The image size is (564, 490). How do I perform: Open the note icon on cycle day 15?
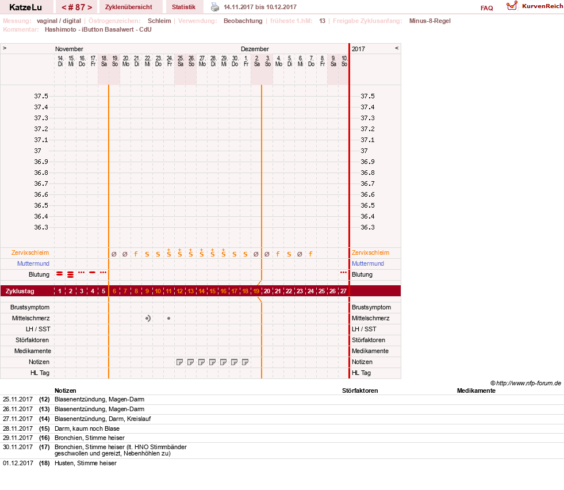coord(212,362)
